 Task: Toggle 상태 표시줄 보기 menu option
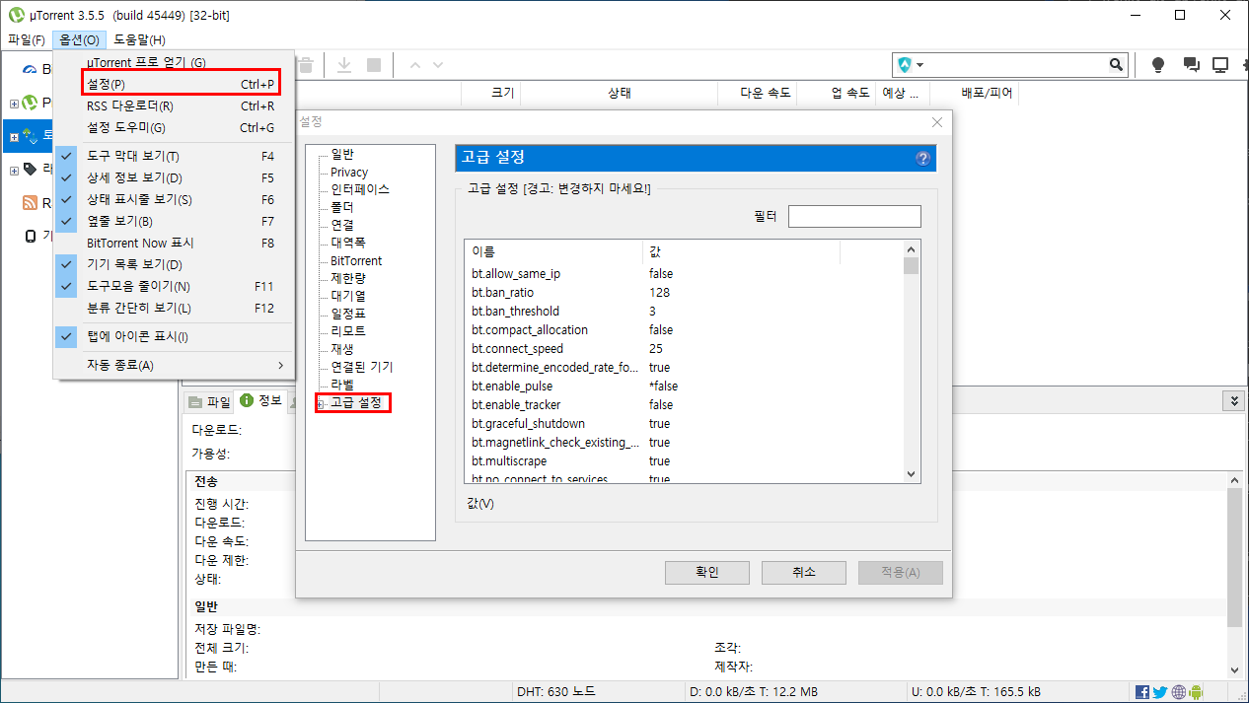pyautogui.click(x=174, y=199)
